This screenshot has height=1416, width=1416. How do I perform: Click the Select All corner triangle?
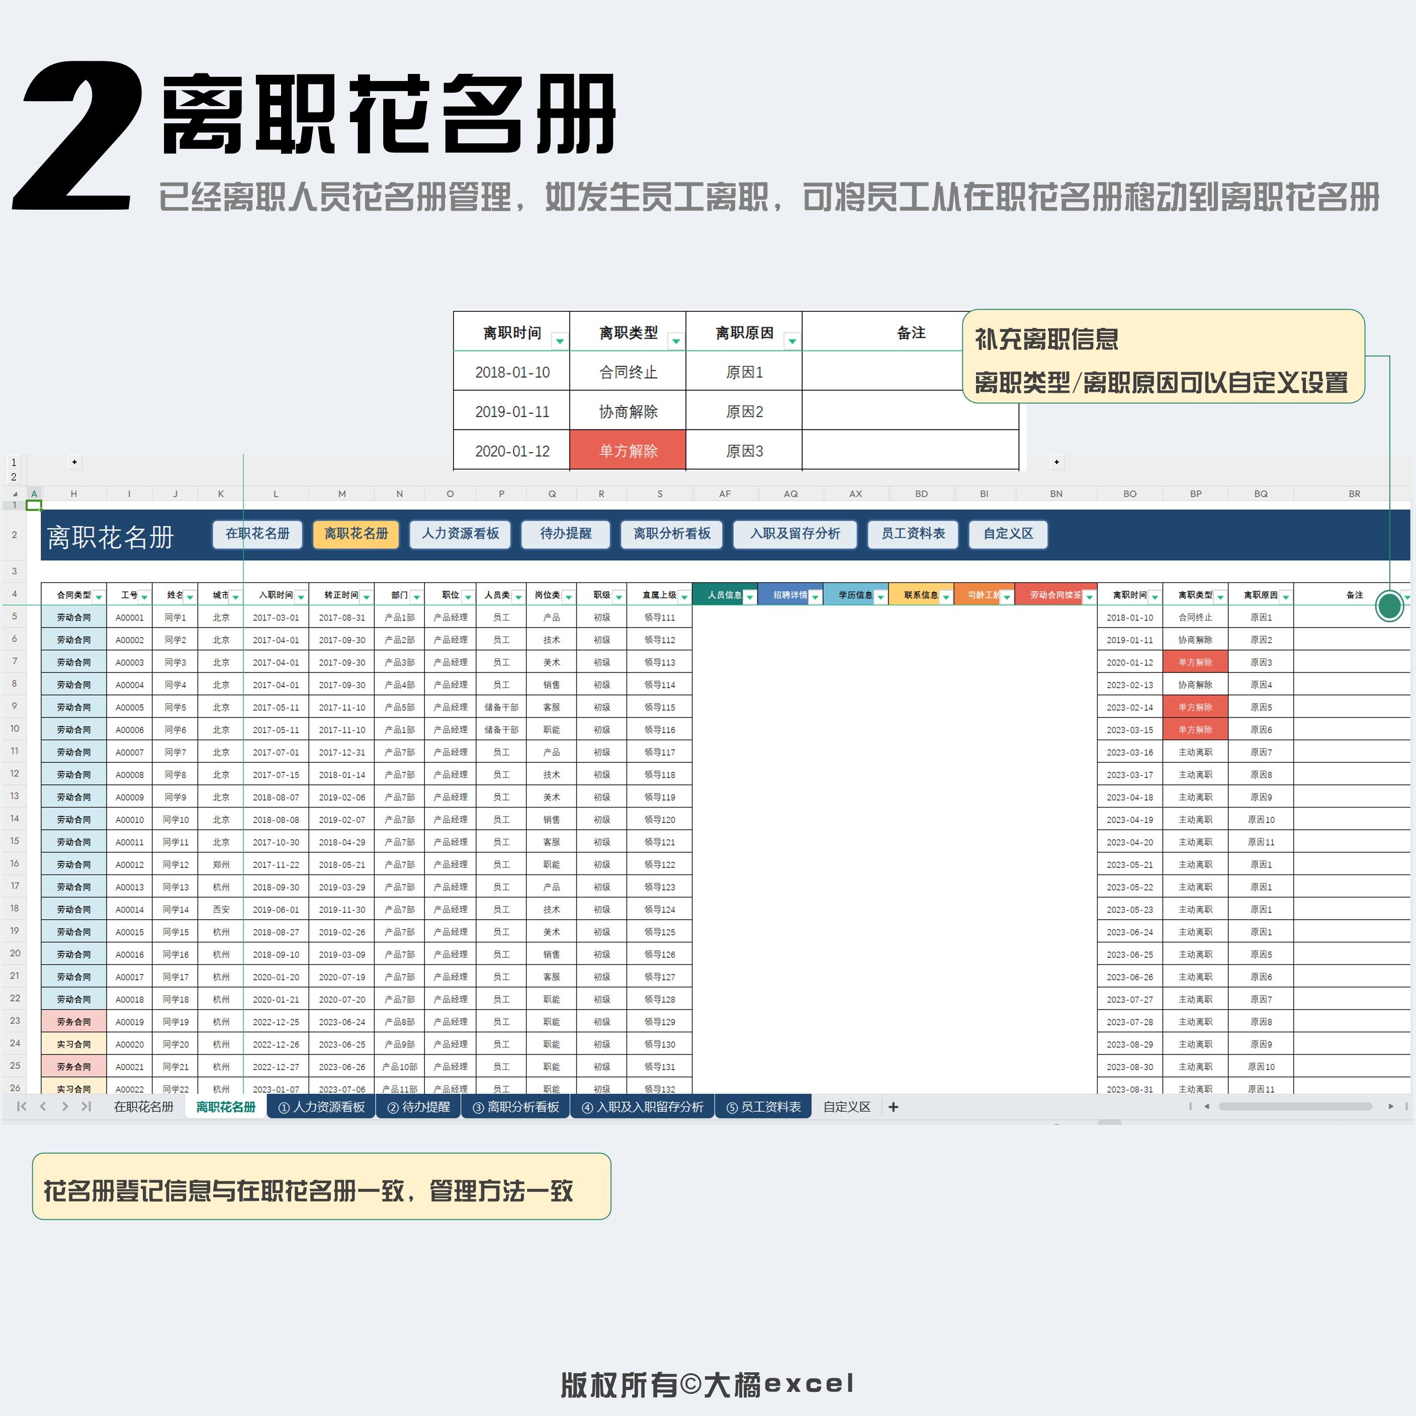coord(15,494)
